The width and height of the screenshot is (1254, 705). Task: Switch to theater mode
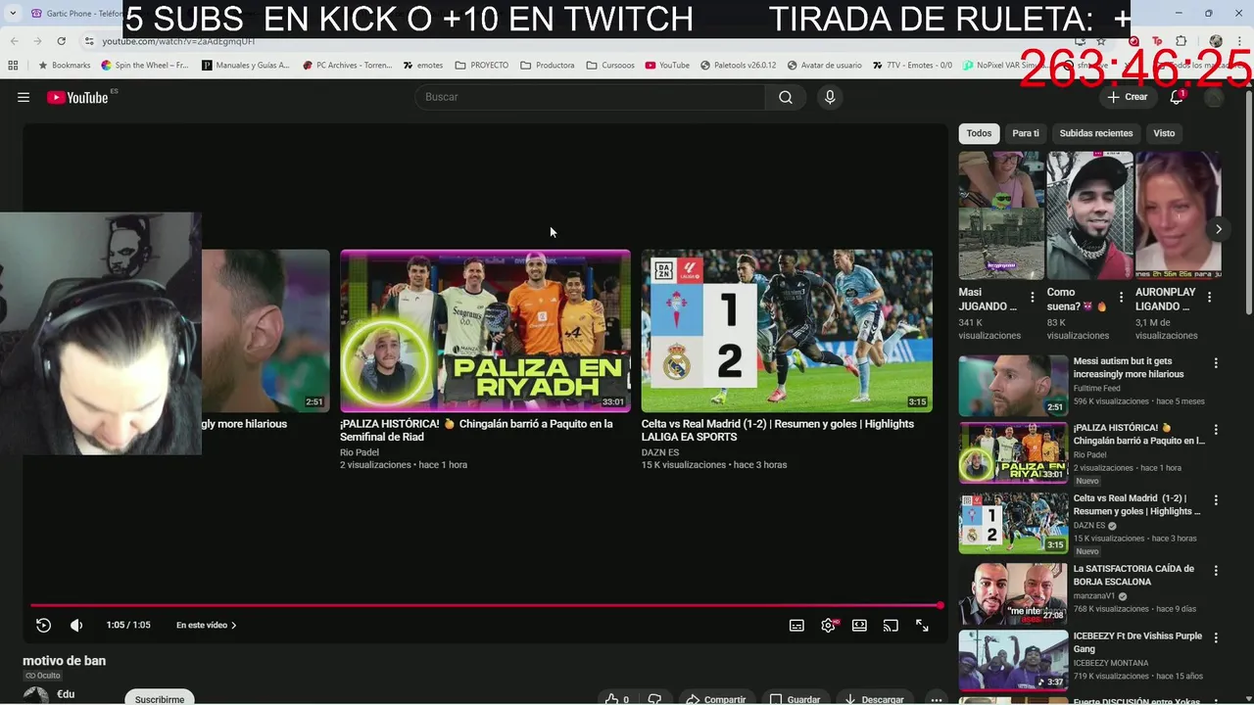[x=859, y=625]
